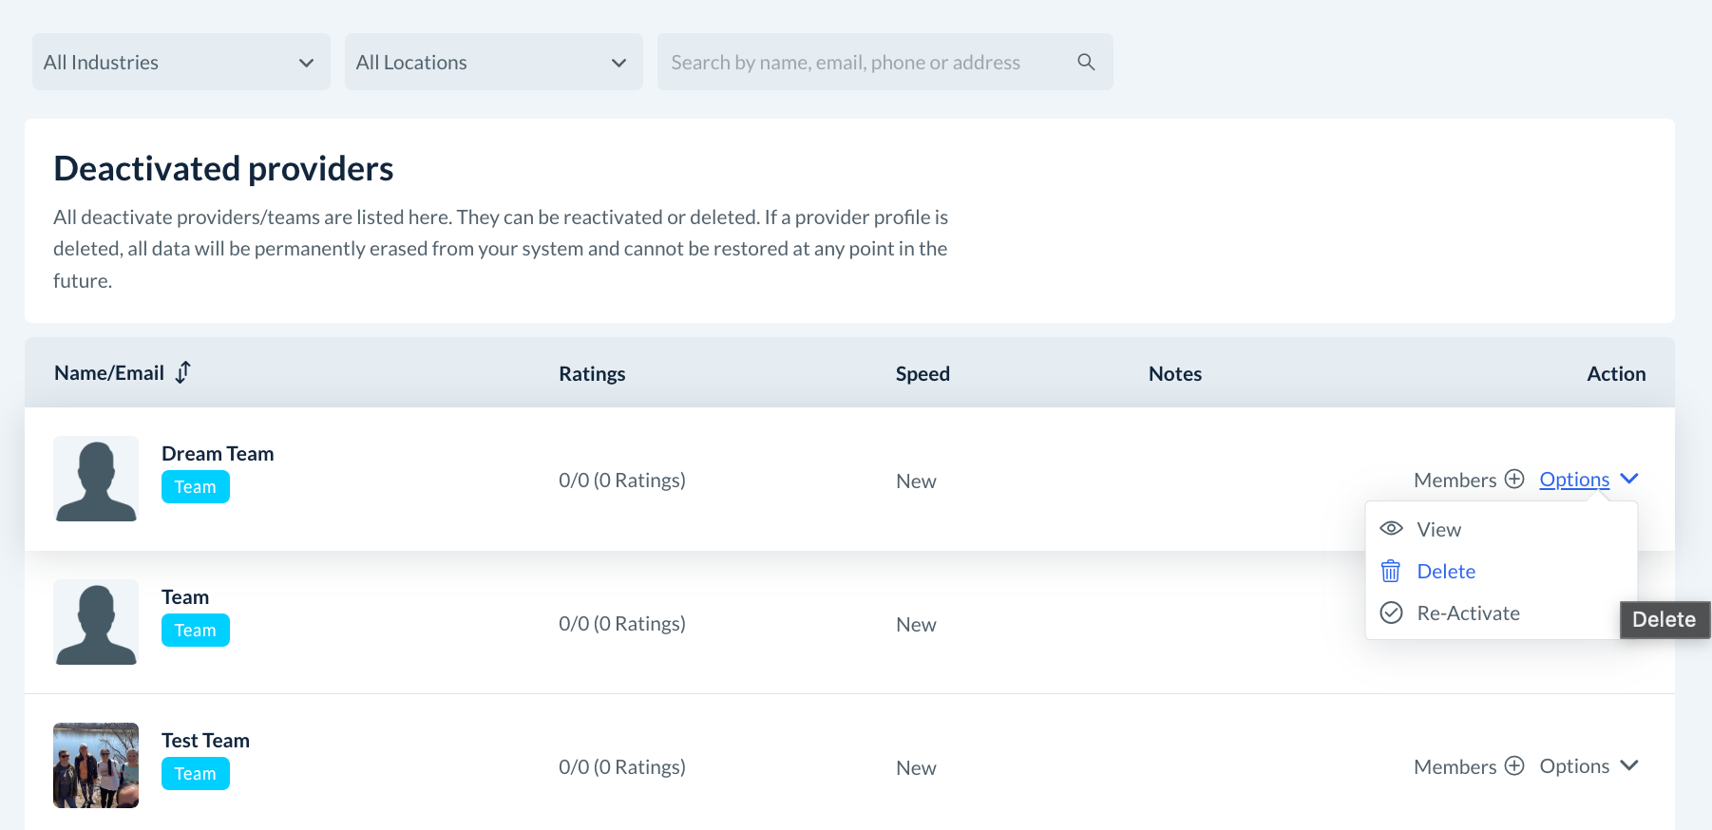Select View from the options menu

tap(1438, 529)
